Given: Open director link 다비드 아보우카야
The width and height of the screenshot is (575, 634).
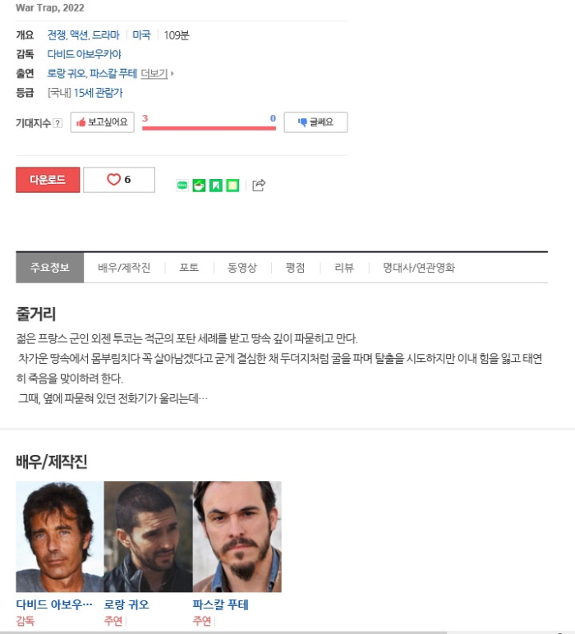Looking at the screenshot, I should click(84, 54).
